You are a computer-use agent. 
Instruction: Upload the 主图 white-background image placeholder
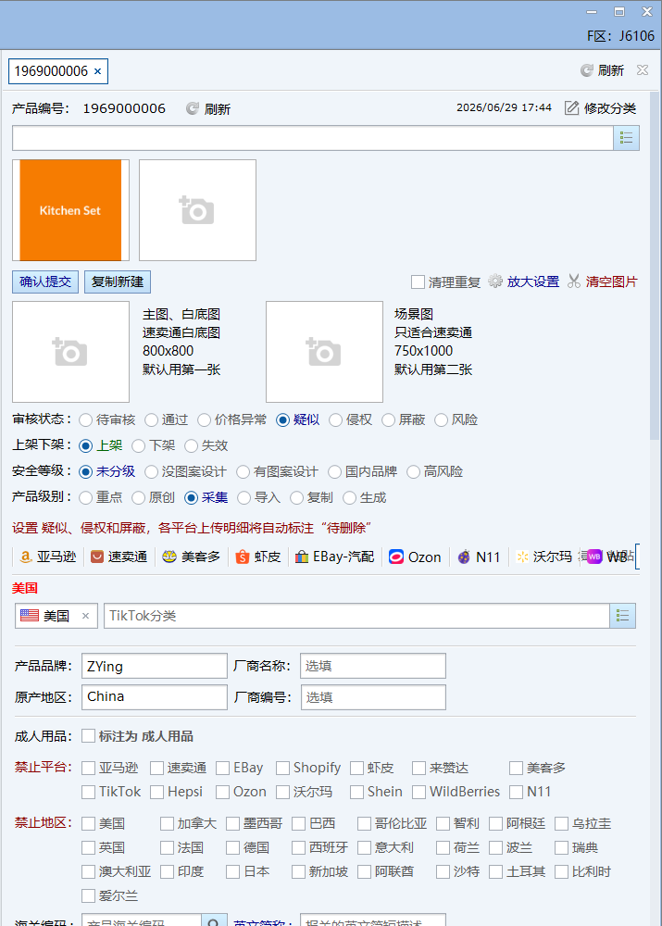[x=71, y=352]
